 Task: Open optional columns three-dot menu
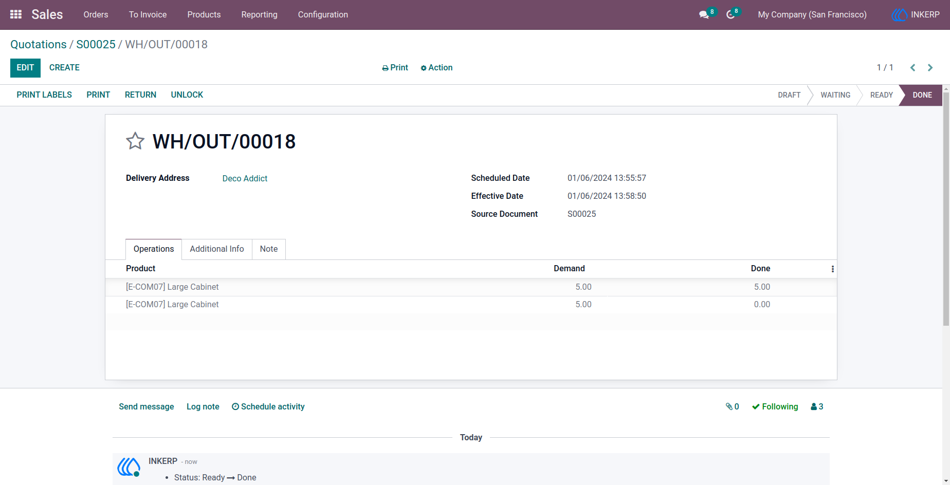pos(833,269)
